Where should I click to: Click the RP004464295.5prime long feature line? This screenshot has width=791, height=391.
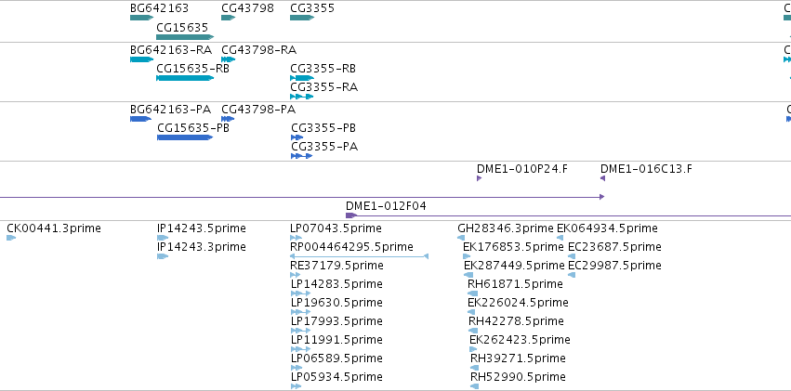pos(359,256)
